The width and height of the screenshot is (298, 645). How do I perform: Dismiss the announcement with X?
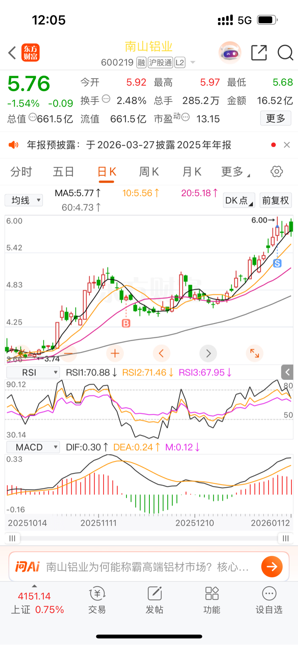click(287, 145)
